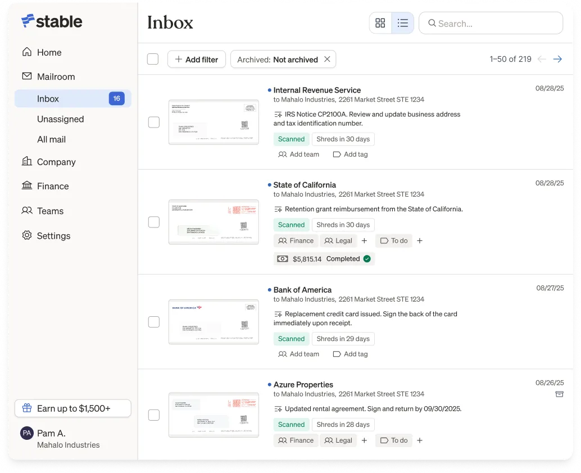Open Bank of America envelope thumbnail
This screenshot has width=581, height=473.
214,321
